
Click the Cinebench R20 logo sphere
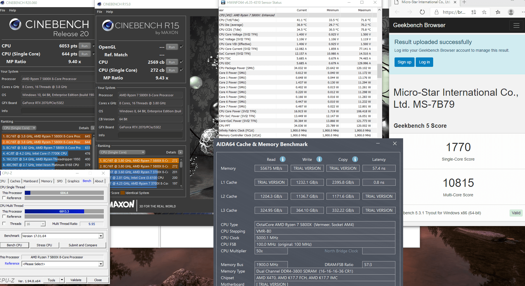pyautogui.click(x=15, y=24)
